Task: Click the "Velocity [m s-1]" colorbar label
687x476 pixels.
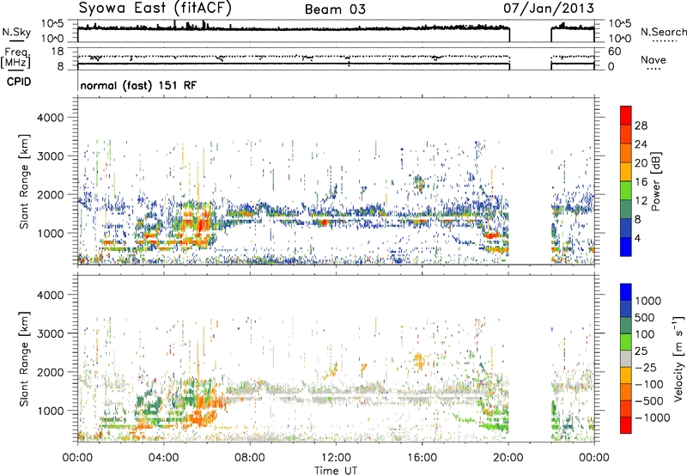Action: 678,358
